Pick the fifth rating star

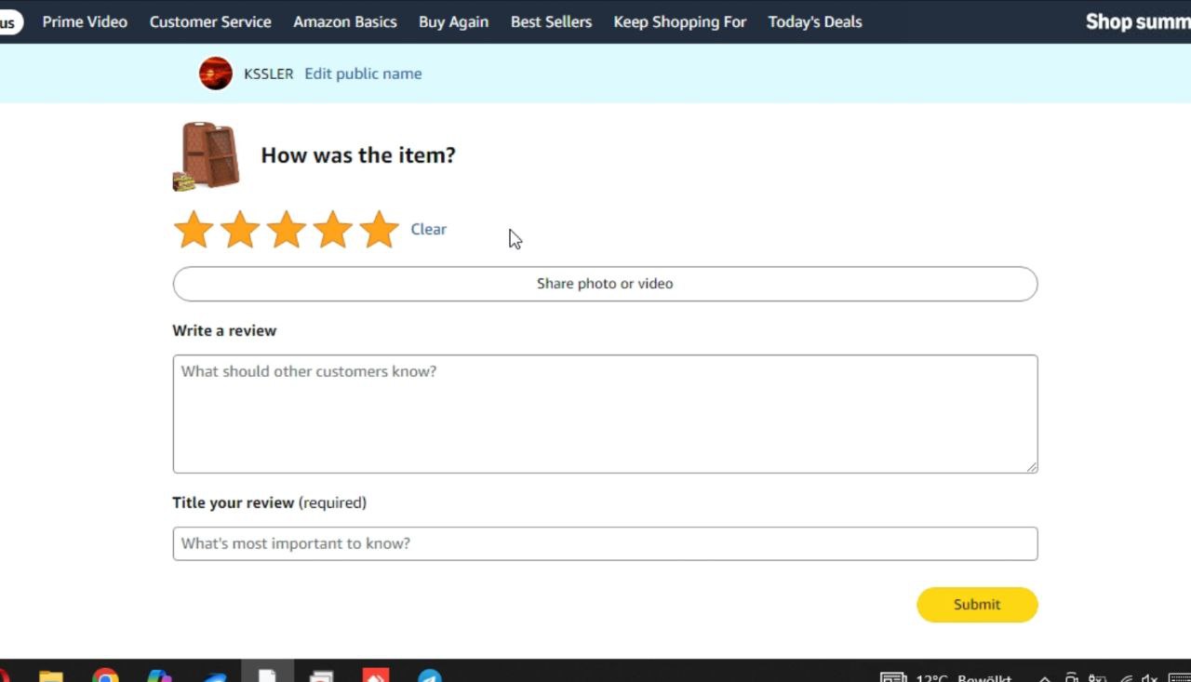coord(380,230)
